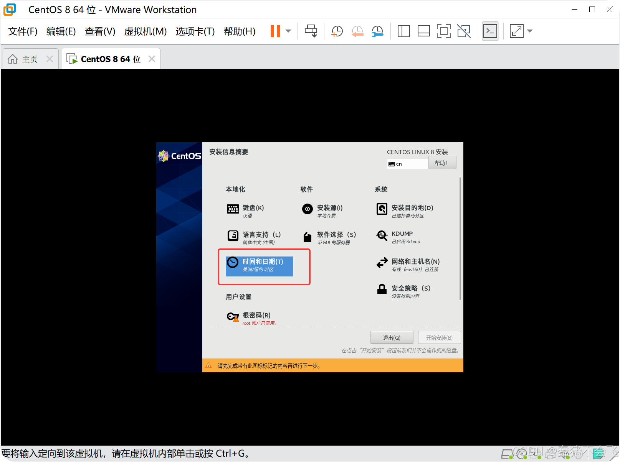The width and height of the screenshot is (620, 462).
Task: Switch to Unity mode icon
Action: pyautogui.click(x=464, y=31)
